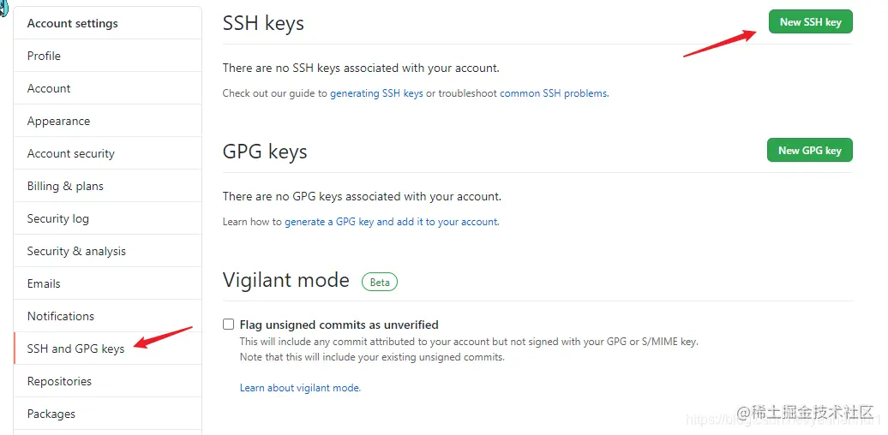Click the Beta label next to Vigilant mode
The width and height of the screenshot is (888, 435).
[x=380, y=282]
